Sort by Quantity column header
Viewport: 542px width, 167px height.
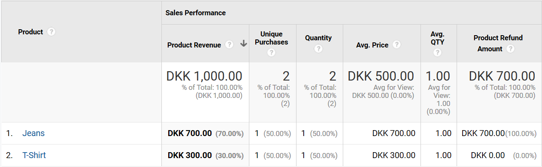[318, 38]
